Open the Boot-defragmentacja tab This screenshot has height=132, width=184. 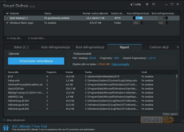click(90, 47)
